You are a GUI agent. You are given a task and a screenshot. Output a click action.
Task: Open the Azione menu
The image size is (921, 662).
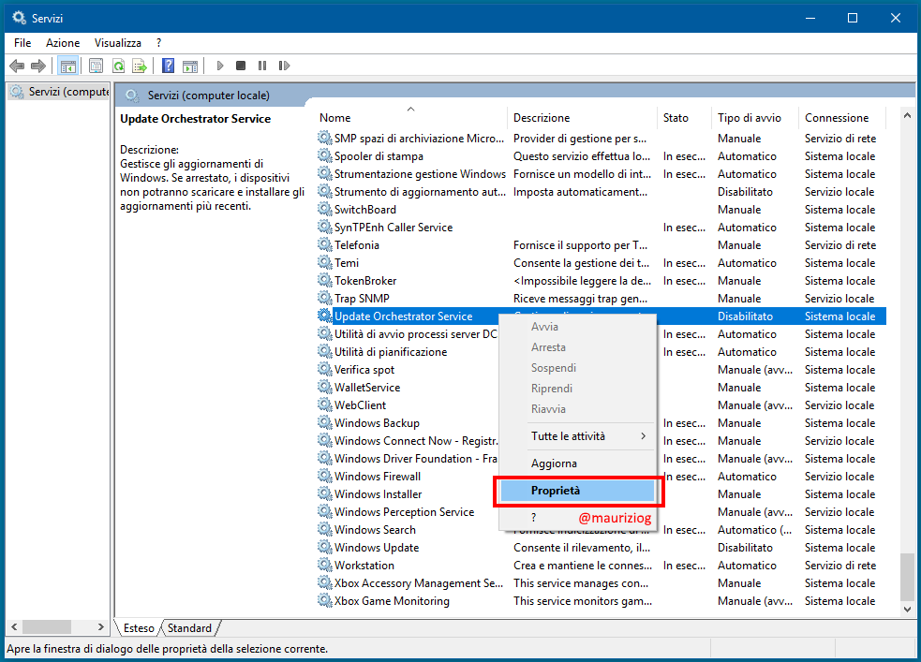coord(63,43)
